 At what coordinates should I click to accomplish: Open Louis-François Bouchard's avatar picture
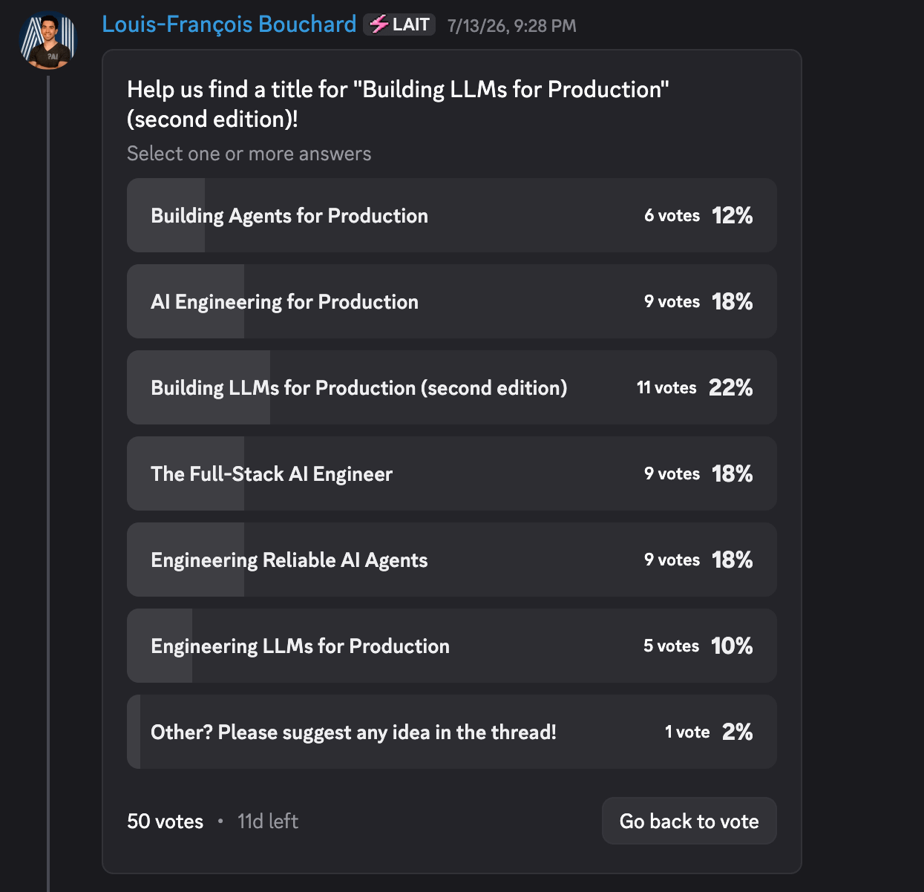click(48, 41)
